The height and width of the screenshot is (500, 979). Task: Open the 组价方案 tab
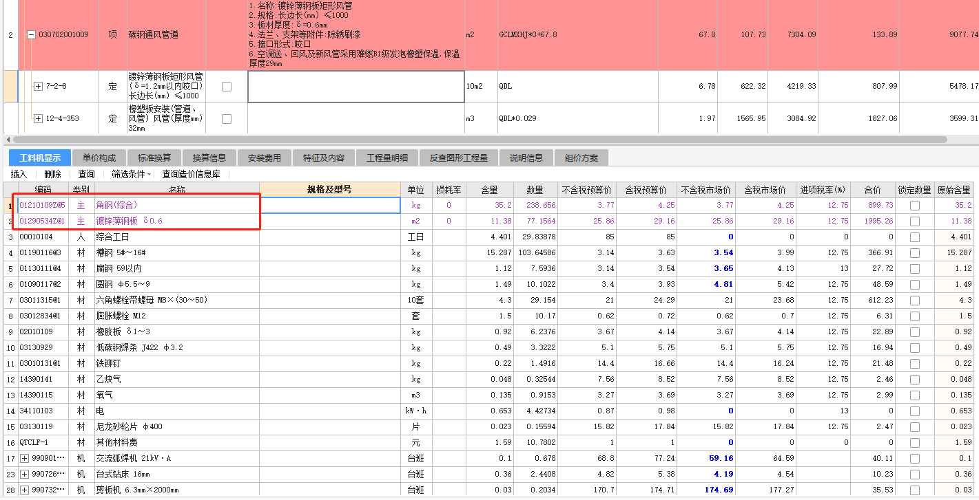click(581, 158)
